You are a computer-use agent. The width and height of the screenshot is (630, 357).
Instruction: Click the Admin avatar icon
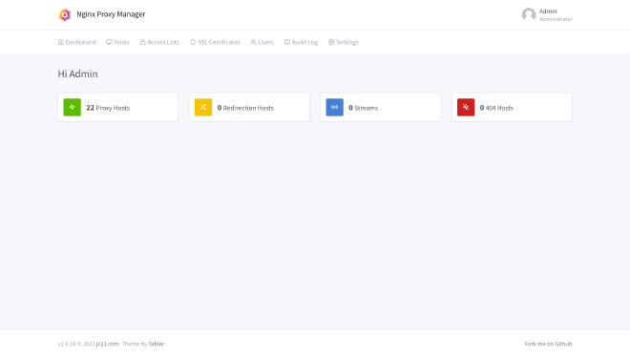click(529, 15)
